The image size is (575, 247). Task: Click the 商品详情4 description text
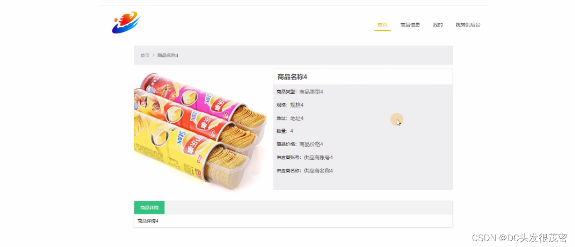click(x=148, y=221)
